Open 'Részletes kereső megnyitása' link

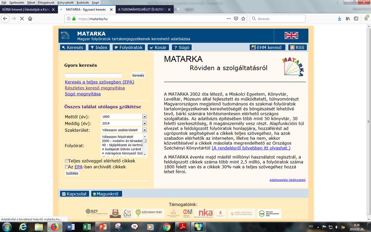95,88
